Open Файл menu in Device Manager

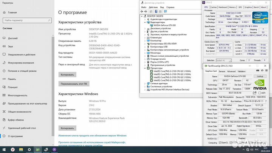tap(144, 7)
